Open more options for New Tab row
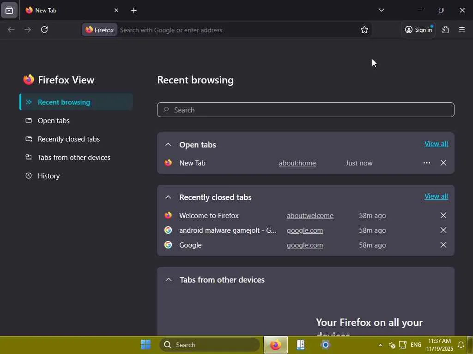The width and height of the screenshot is (473, 354). point(426,163)
